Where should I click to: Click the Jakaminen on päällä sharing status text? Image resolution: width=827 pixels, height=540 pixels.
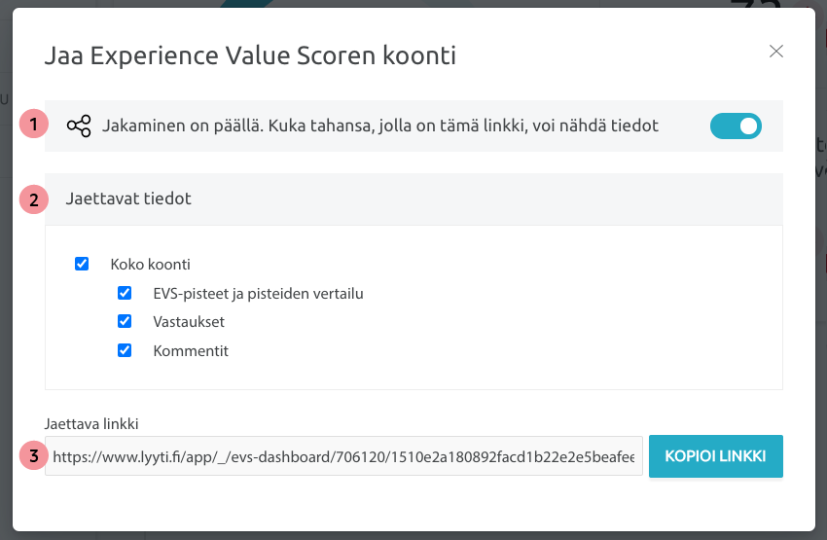coord(380,126)
